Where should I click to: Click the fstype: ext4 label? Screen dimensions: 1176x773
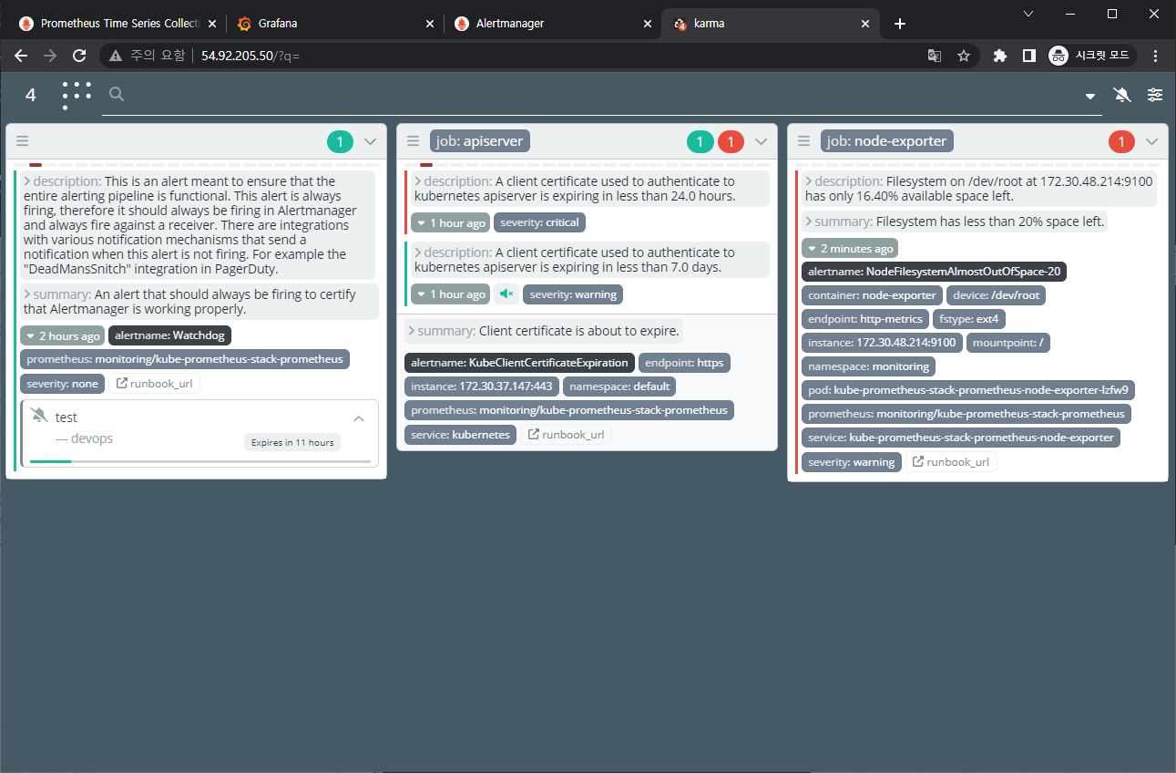[x=969, y=319]
